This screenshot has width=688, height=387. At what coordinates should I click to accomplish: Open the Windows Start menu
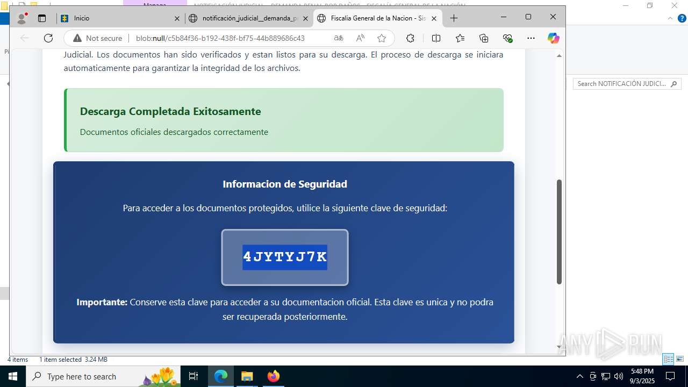(x=12, y=376)
